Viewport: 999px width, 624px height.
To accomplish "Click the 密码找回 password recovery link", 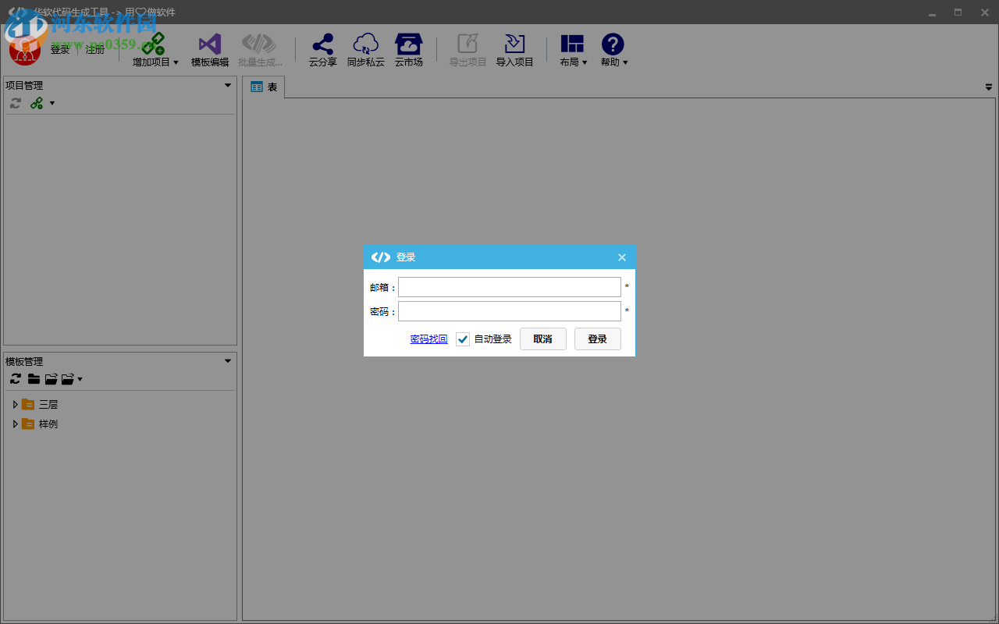I will 428,339.
